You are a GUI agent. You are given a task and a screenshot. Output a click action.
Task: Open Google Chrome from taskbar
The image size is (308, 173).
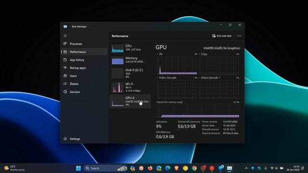194,168
